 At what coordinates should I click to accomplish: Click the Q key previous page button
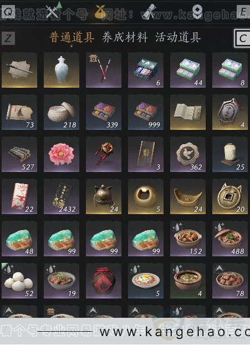pyautogui.click(x=8, y=12)
